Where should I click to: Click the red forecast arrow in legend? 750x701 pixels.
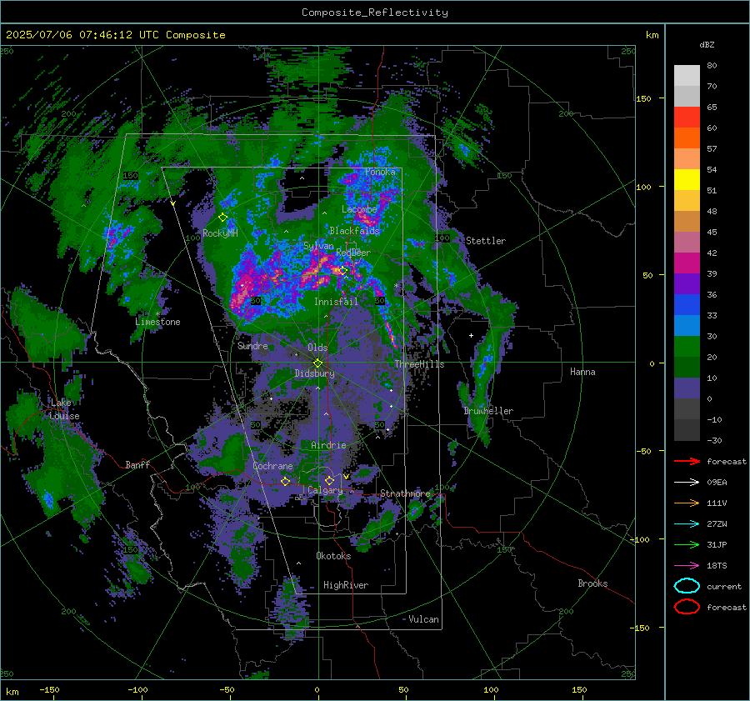(687, 461)
